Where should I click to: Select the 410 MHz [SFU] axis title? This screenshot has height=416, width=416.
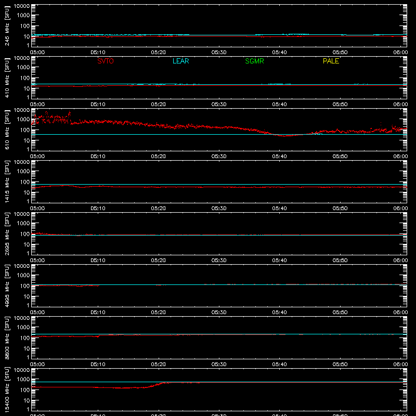pos(7,77)
